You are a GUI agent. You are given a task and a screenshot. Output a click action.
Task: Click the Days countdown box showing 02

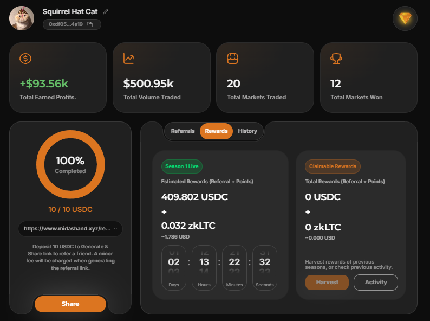click(174, 268)
